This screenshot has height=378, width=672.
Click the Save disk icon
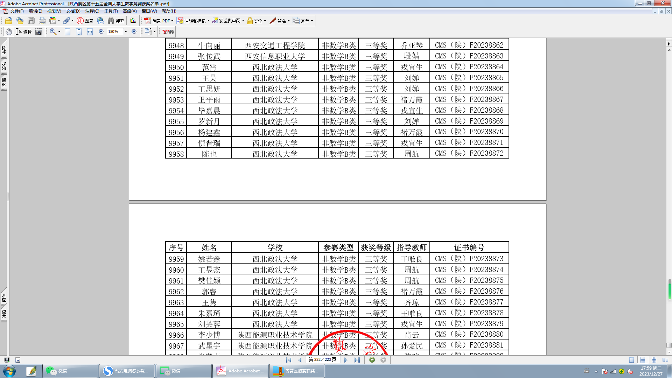point(31,21)
